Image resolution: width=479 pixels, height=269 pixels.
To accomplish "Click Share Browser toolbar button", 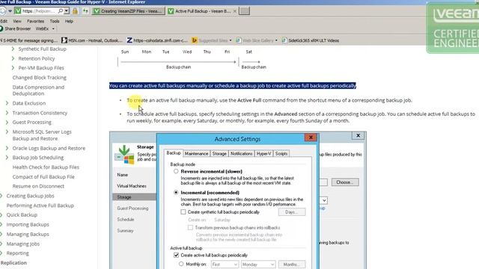I will point(15,28).
